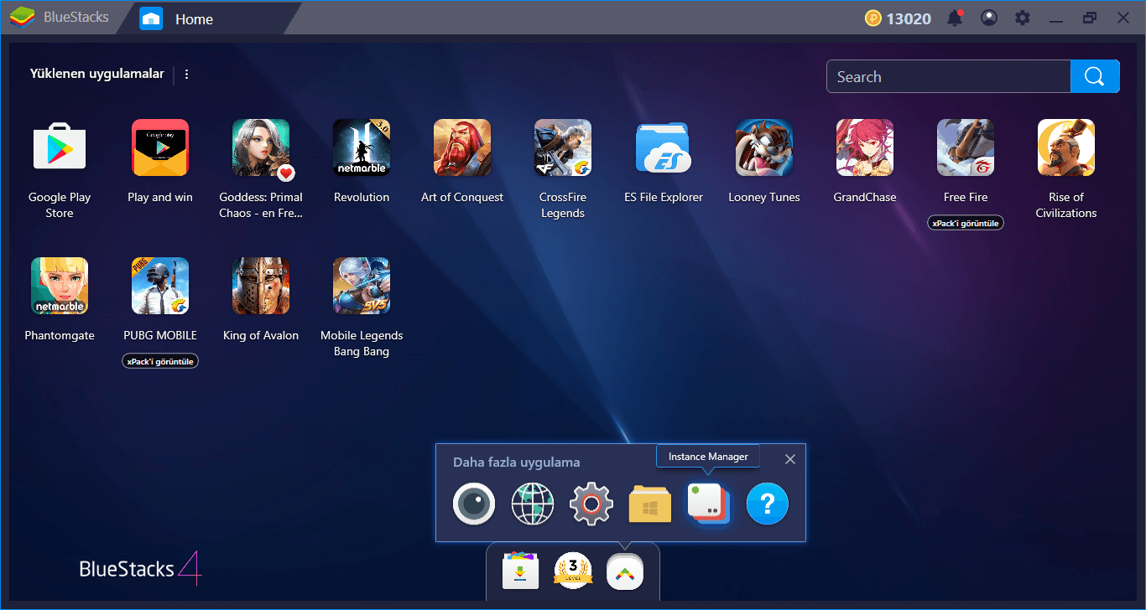Launch King of Avalon game

pos(261,286)
